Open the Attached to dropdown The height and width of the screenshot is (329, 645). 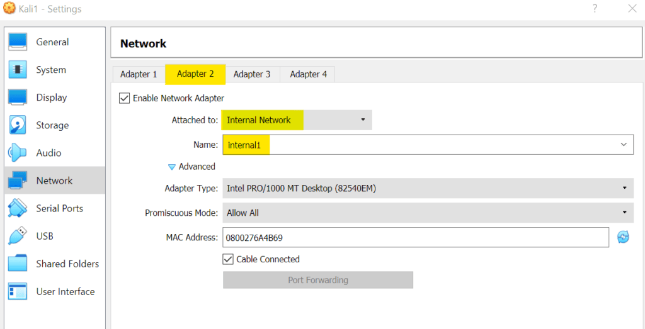click(x=297, y=120)
